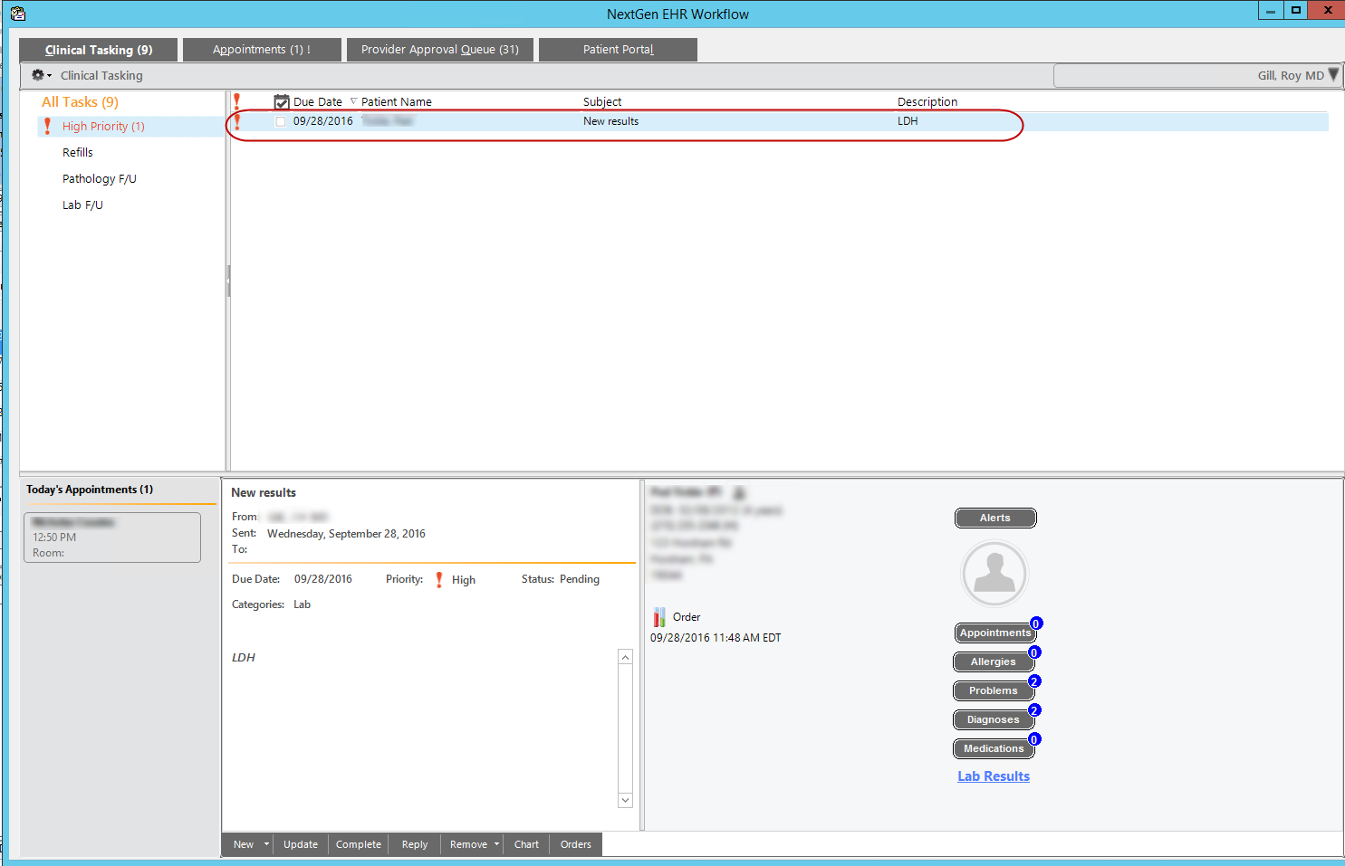Expand the Remove button dropdown arrow
The height and width of the screenshot is (866, 1345).
coord(496,844)
